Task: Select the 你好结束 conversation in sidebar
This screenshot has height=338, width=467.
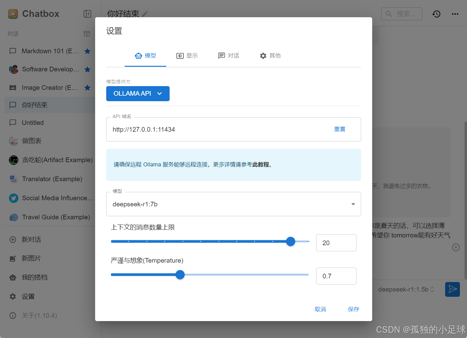Action: pos(49,105)
